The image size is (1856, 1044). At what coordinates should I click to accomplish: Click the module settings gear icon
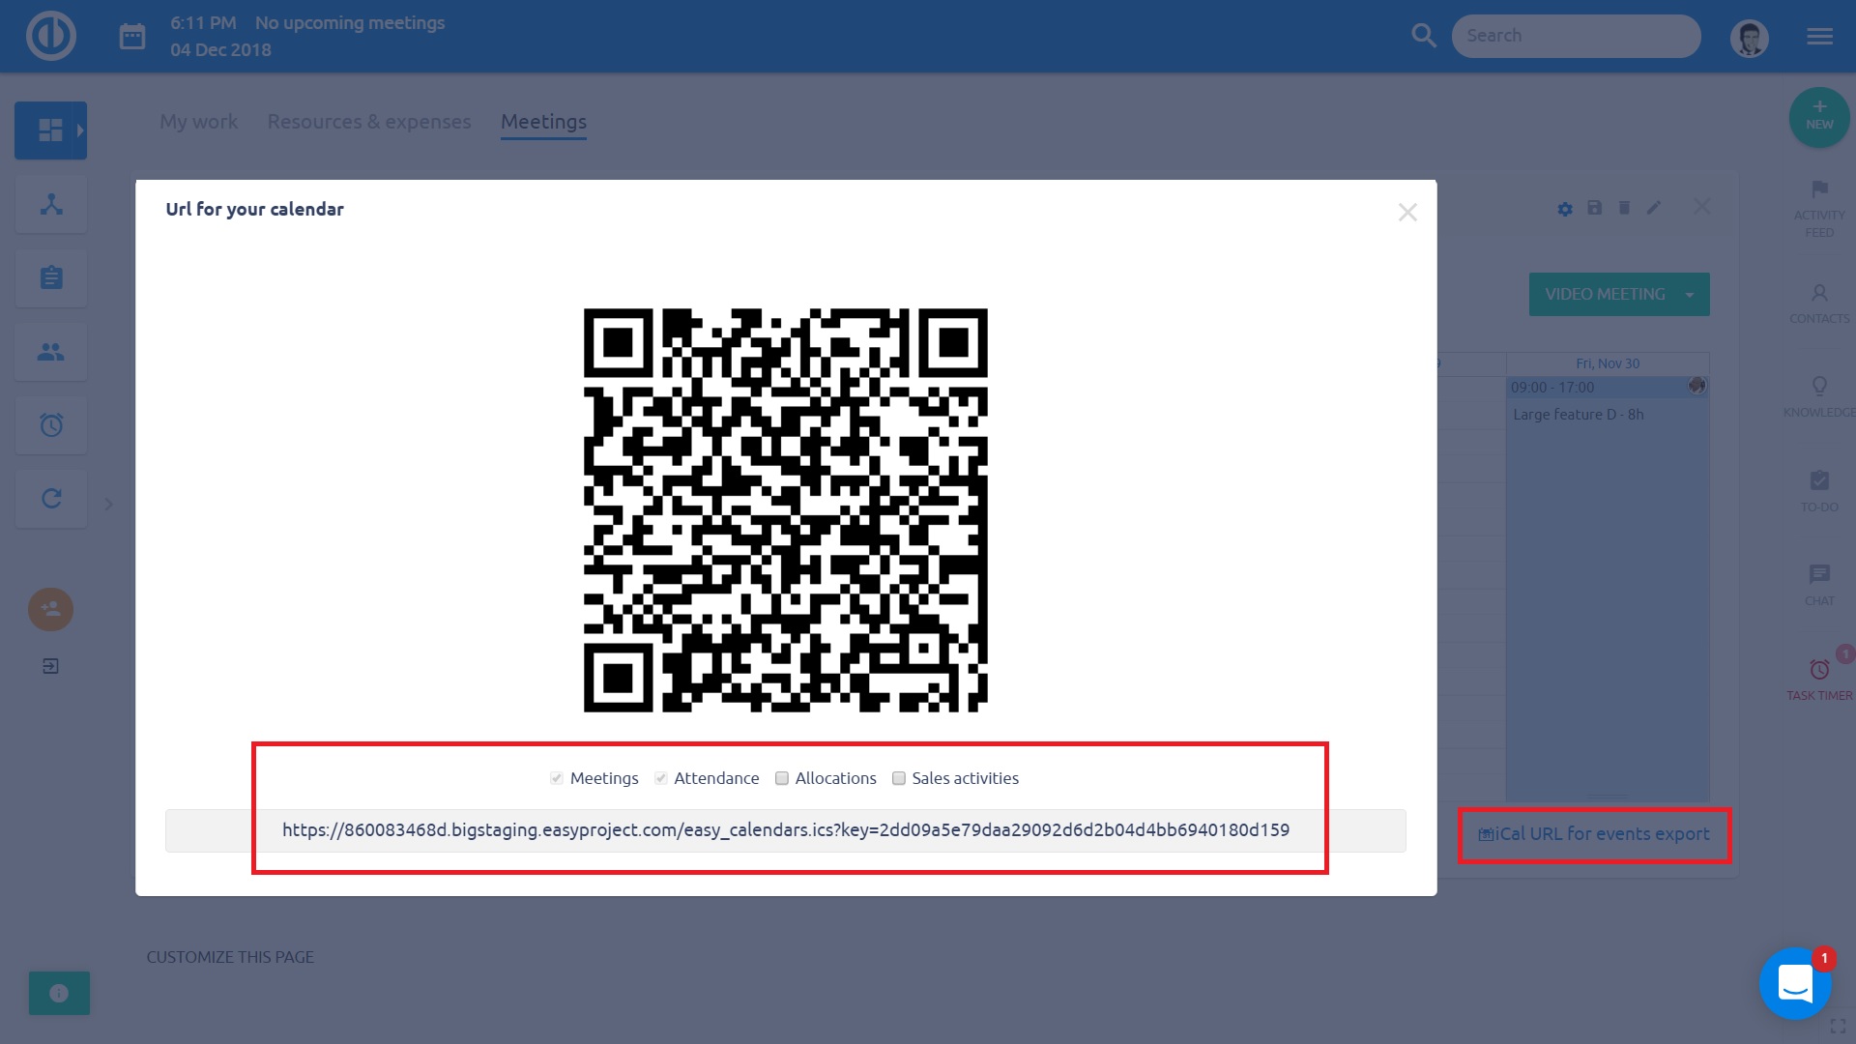coord(1565,208)
